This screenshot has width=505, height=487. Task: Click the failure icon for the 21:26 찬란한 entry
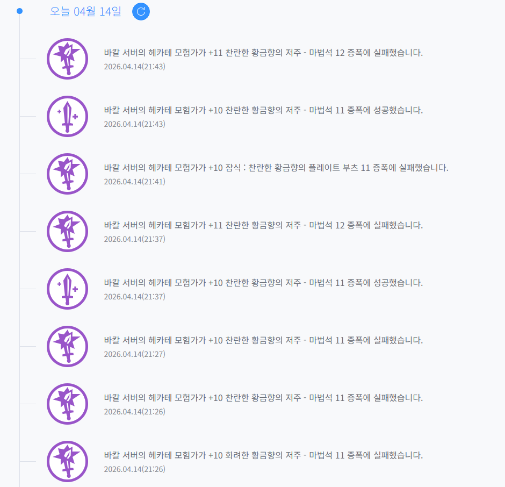coord(67,404)
